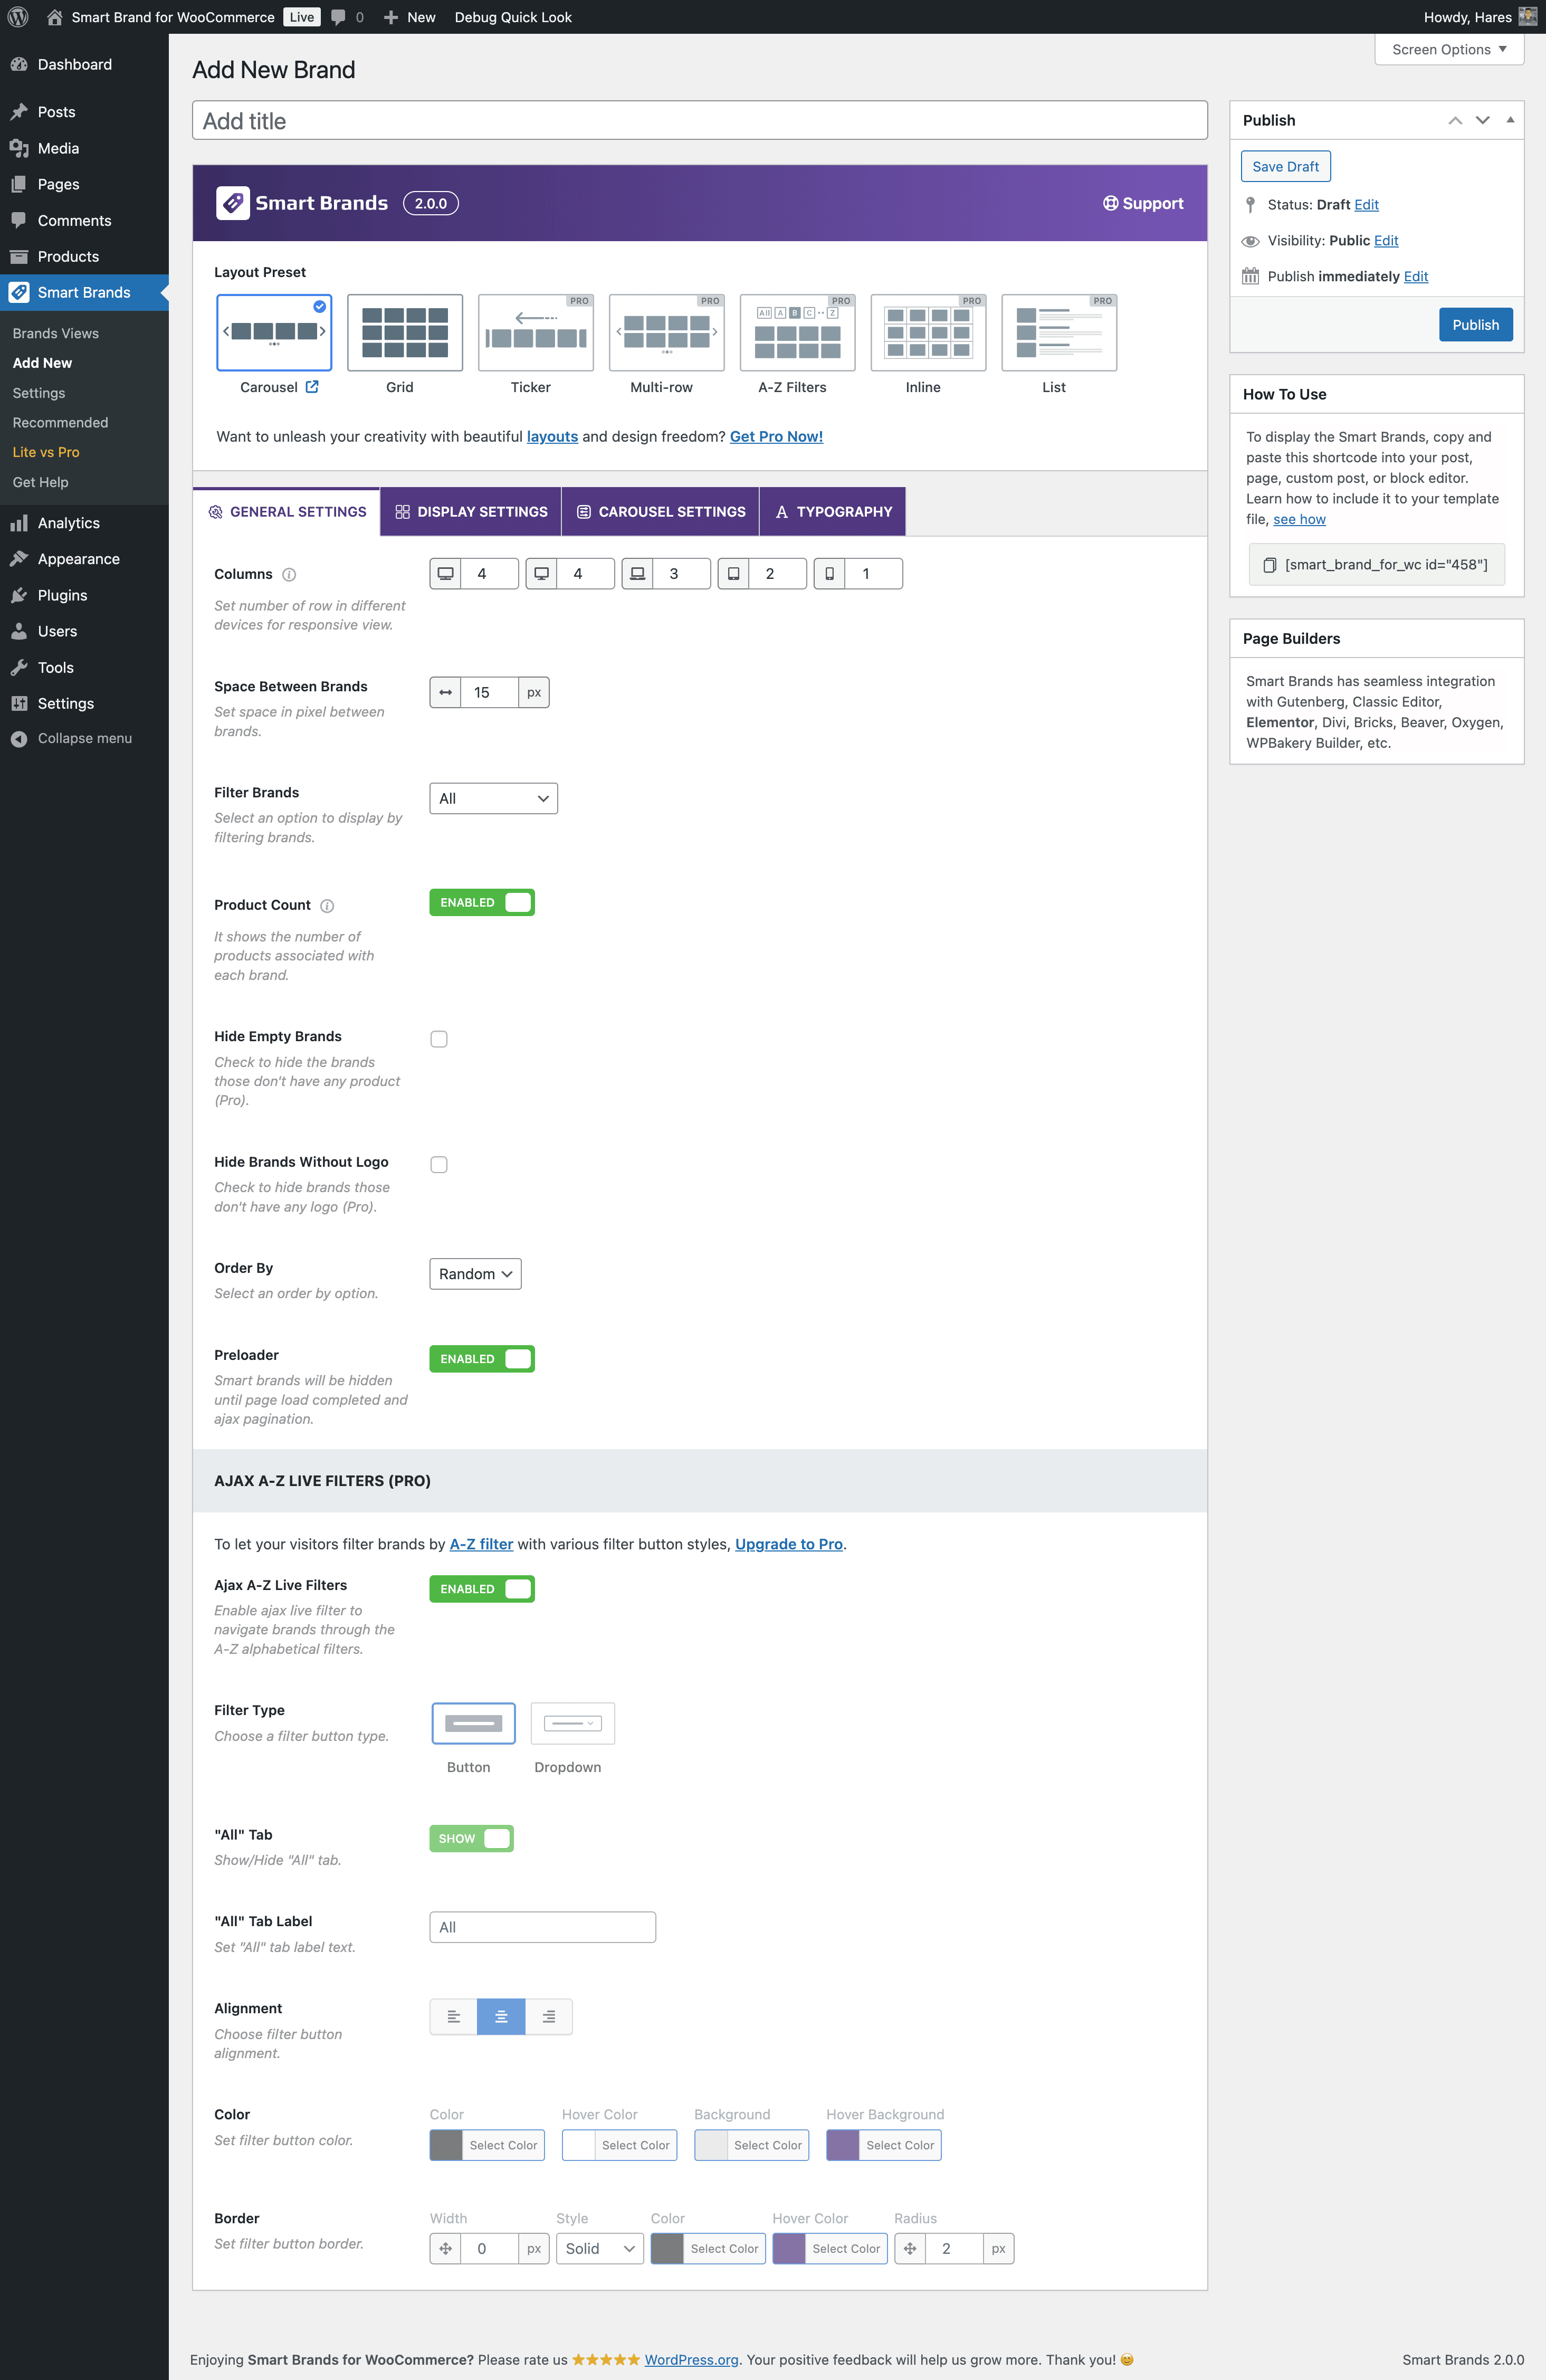
Task: Open Order By Random dropdown
Action: 475,1274
